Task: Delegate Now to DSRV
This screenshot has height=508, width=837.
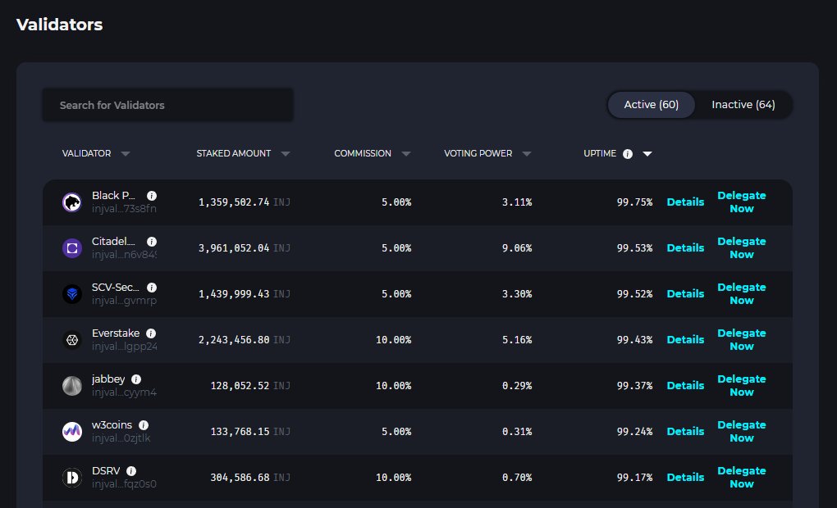Action: tap(742, 477)
